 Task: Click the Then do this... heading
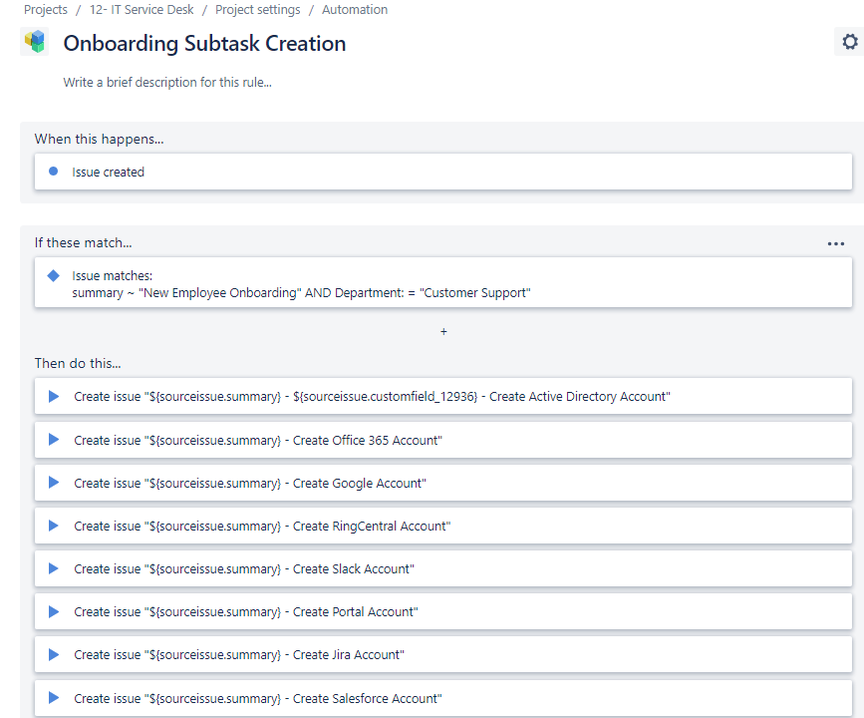(x=78, y=363)
